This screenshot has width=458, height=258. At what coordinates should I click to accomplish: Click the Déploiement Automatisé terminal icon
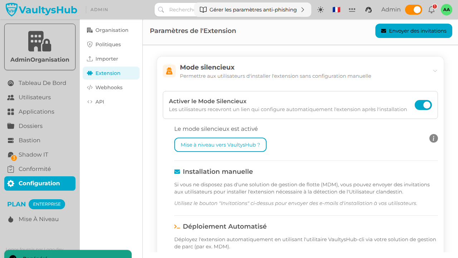(177, 226)
